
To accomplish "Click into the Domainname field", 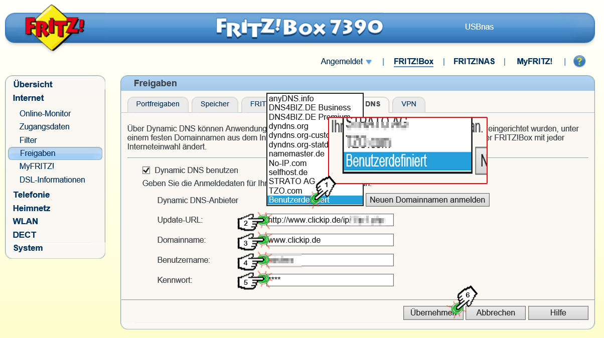I will click(330, 240).
